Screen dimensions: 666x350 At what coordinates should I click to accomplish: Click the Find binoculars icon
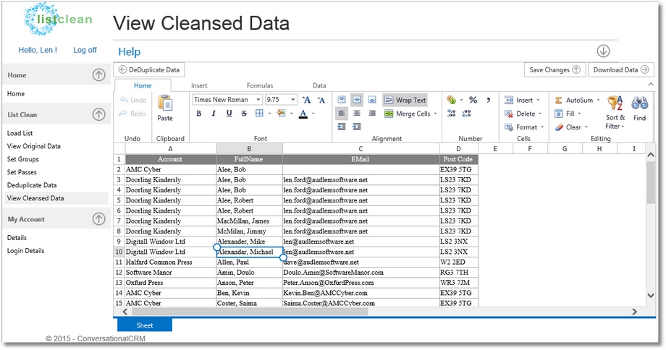point(640,103)
